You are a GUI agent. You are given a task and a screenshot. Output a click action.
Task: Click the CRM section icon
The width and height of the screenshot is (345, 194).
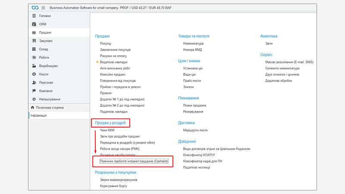(x=34, y=24)
